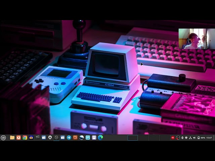
Task: Open Telegram from the taskbar
Action: pos(69,138)
